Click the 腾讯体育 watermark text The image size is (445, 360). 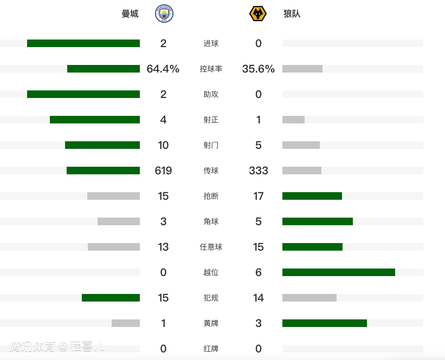[33, 346]
